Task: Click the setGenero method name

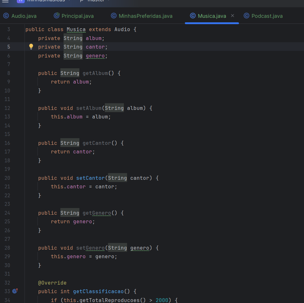Action: point(90,248)
